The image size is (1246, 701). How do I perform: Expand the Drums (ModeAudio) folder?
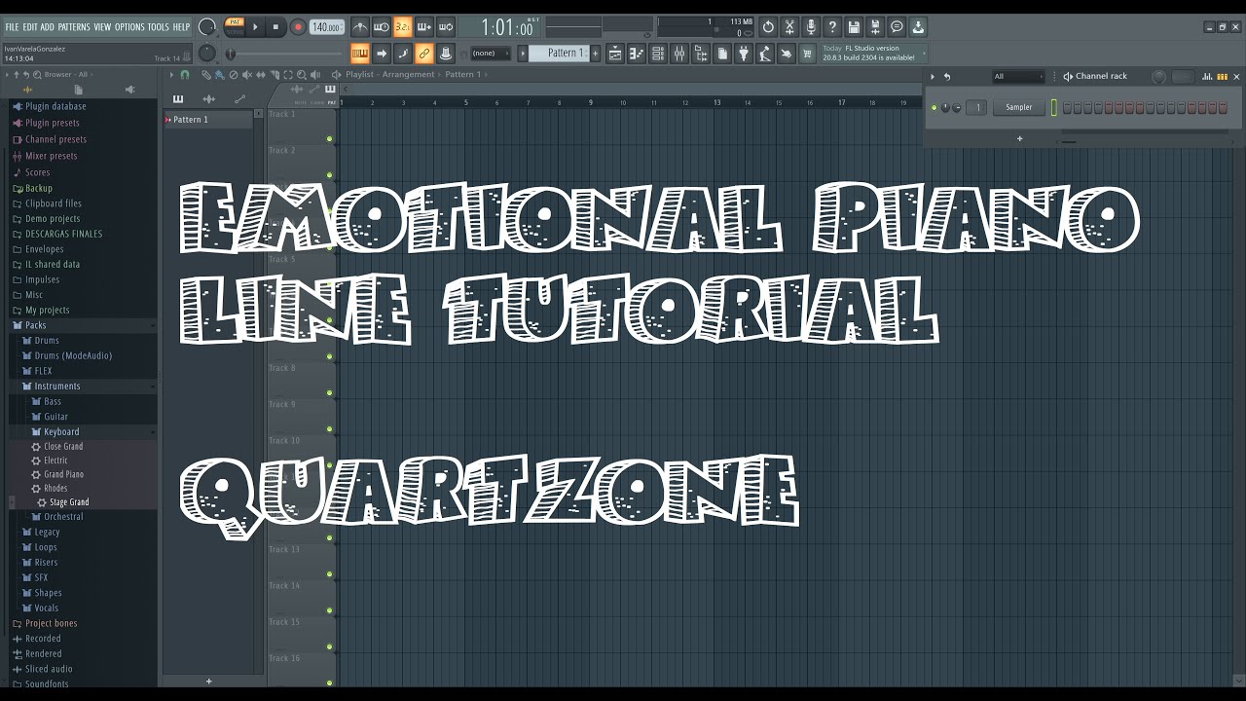tap(73, 355)
